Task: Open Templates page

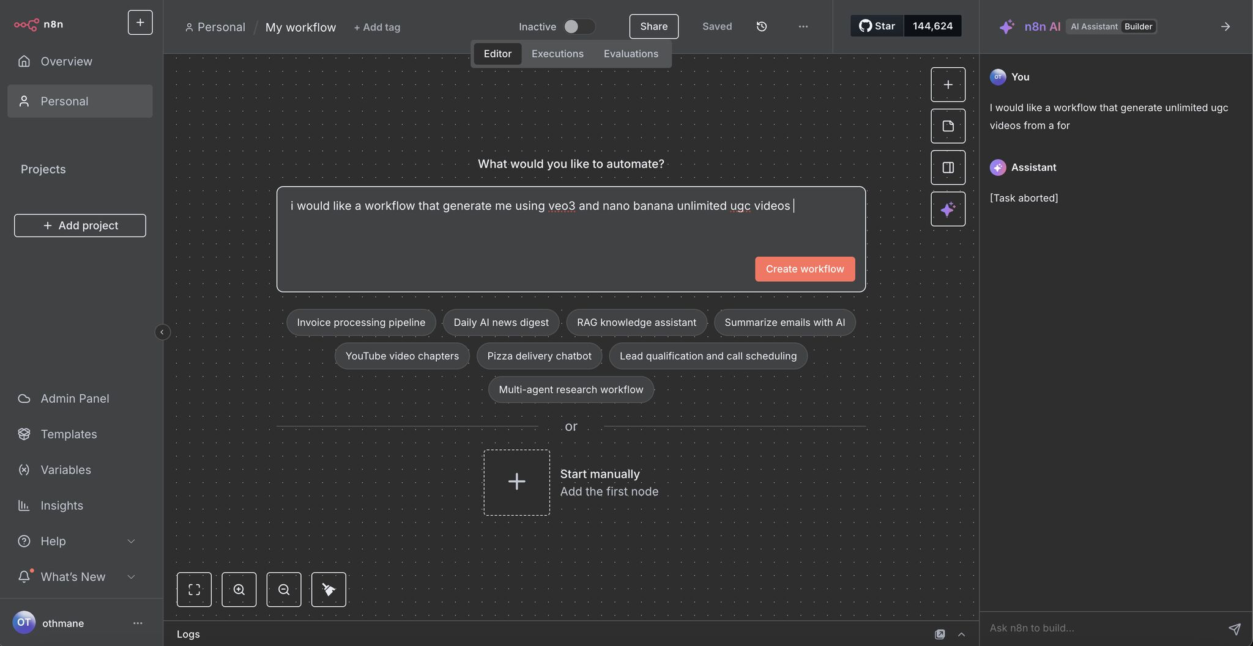Action: [80, 434]
